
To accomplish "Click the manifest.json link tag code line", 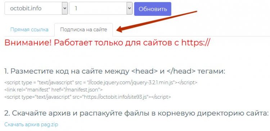I will tap(53, 90).
